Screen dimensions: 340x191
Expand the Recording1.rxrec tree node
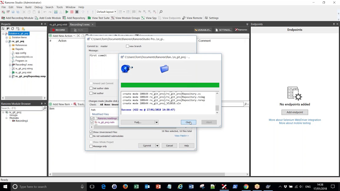[x=10, y=65]
